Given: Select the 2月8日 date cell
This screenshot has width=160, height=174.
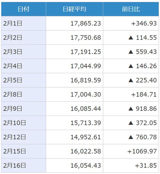Looking at the screenshot, I should coord(13,94).
